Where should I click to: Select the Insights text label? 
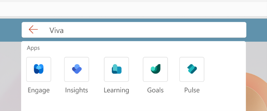77,90
